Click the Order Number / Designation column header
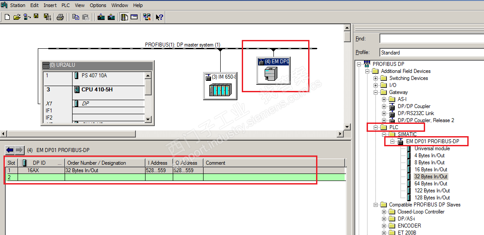The width and height of the screenshot is (484, 235). click(105, 163)
